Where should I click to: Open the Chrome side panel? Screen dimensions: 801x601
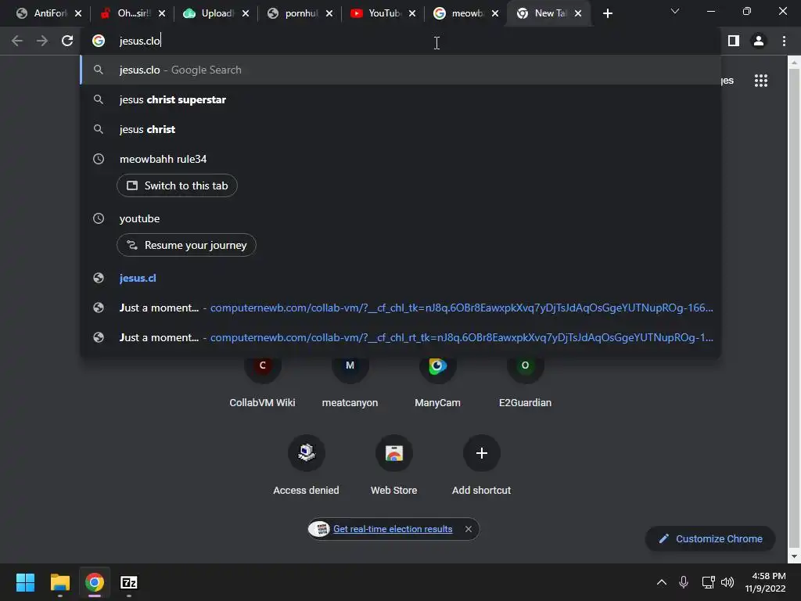(x=734, y=41)
